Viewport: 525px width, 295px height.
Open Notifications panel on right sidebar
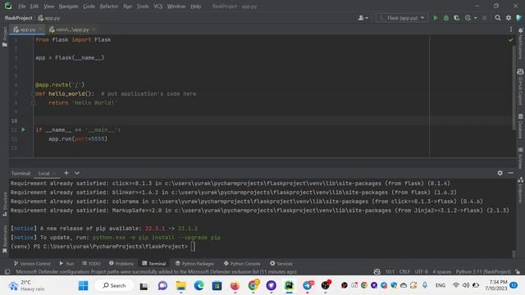click(520, 43)
